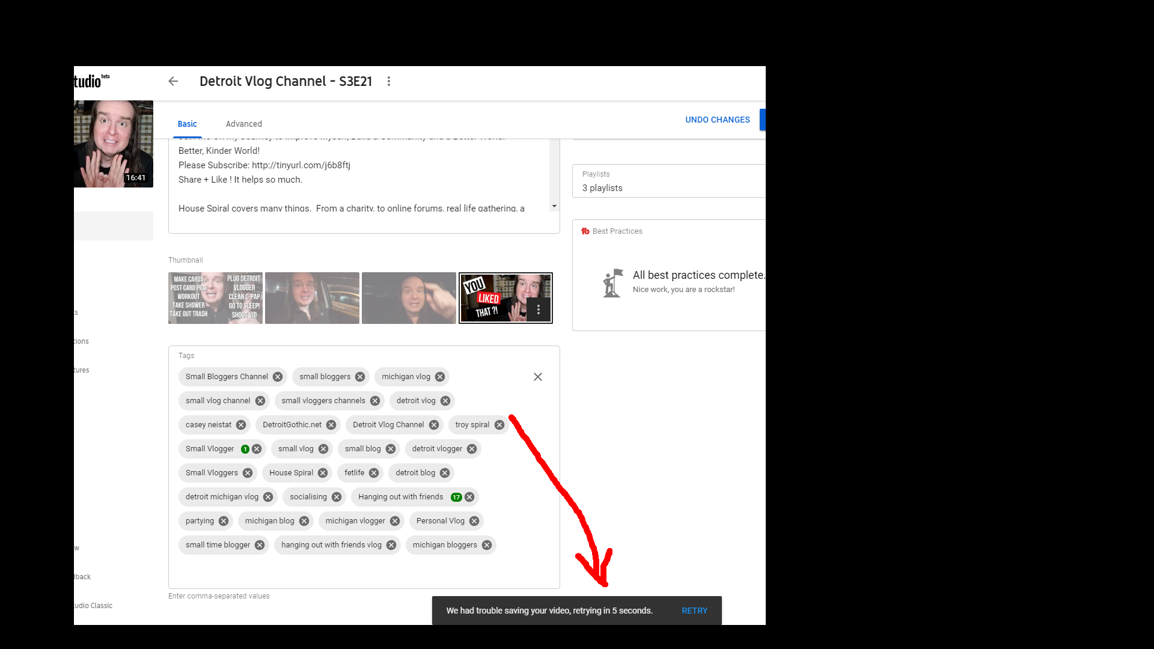Click the 'Studio beta' logo
This screenshot has height=649, width=1154.
click(91, 81)
